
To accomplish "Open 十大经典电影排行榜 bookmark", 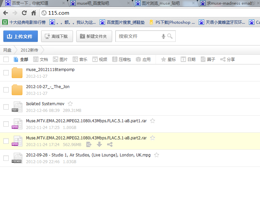I will [24, 22].
